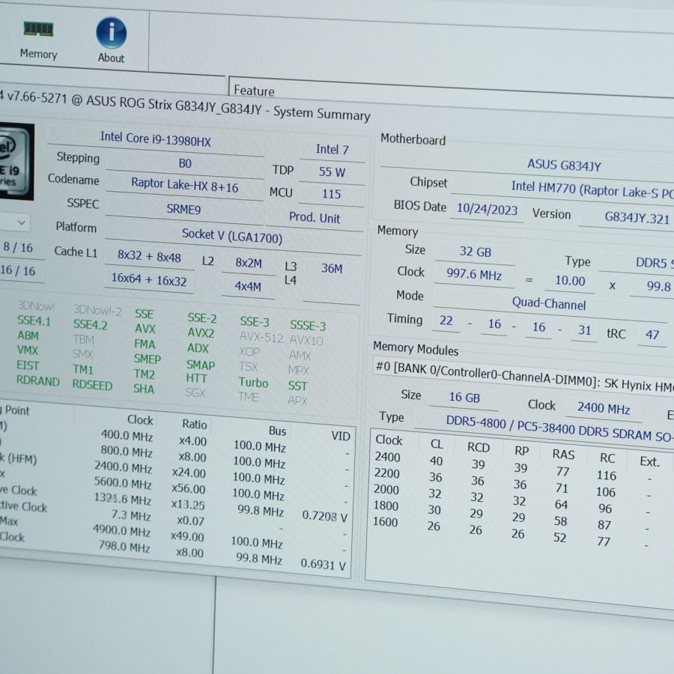The image size is (674, 674).
Task: Click the RC value 116
Action: [x=607, y=476]
